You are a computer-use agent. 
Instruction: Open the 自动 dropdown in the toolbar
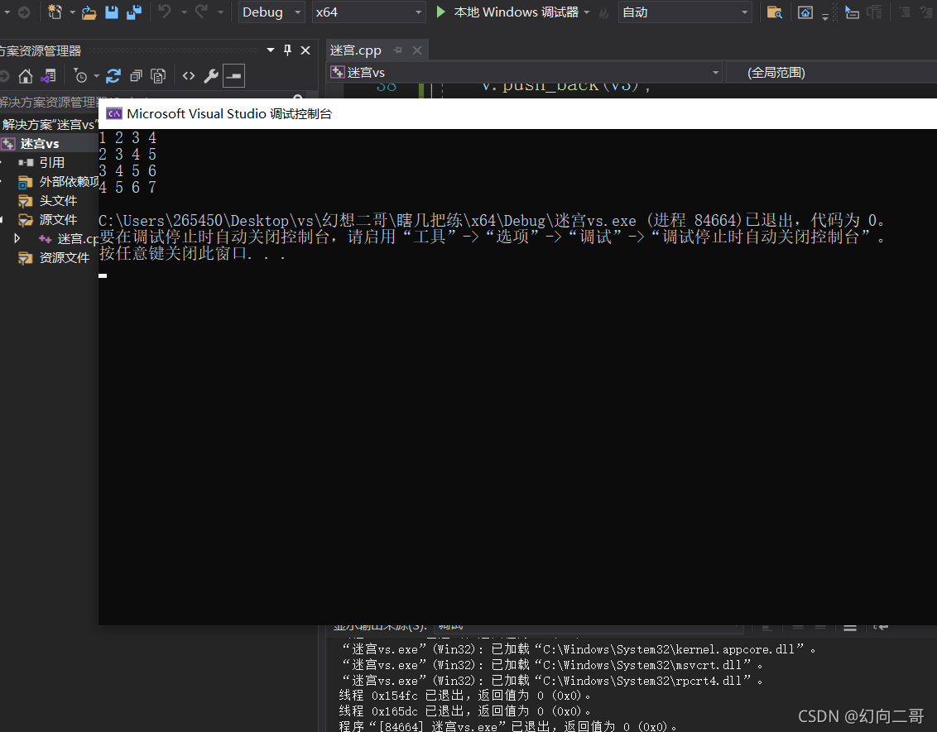click(685, 12)
